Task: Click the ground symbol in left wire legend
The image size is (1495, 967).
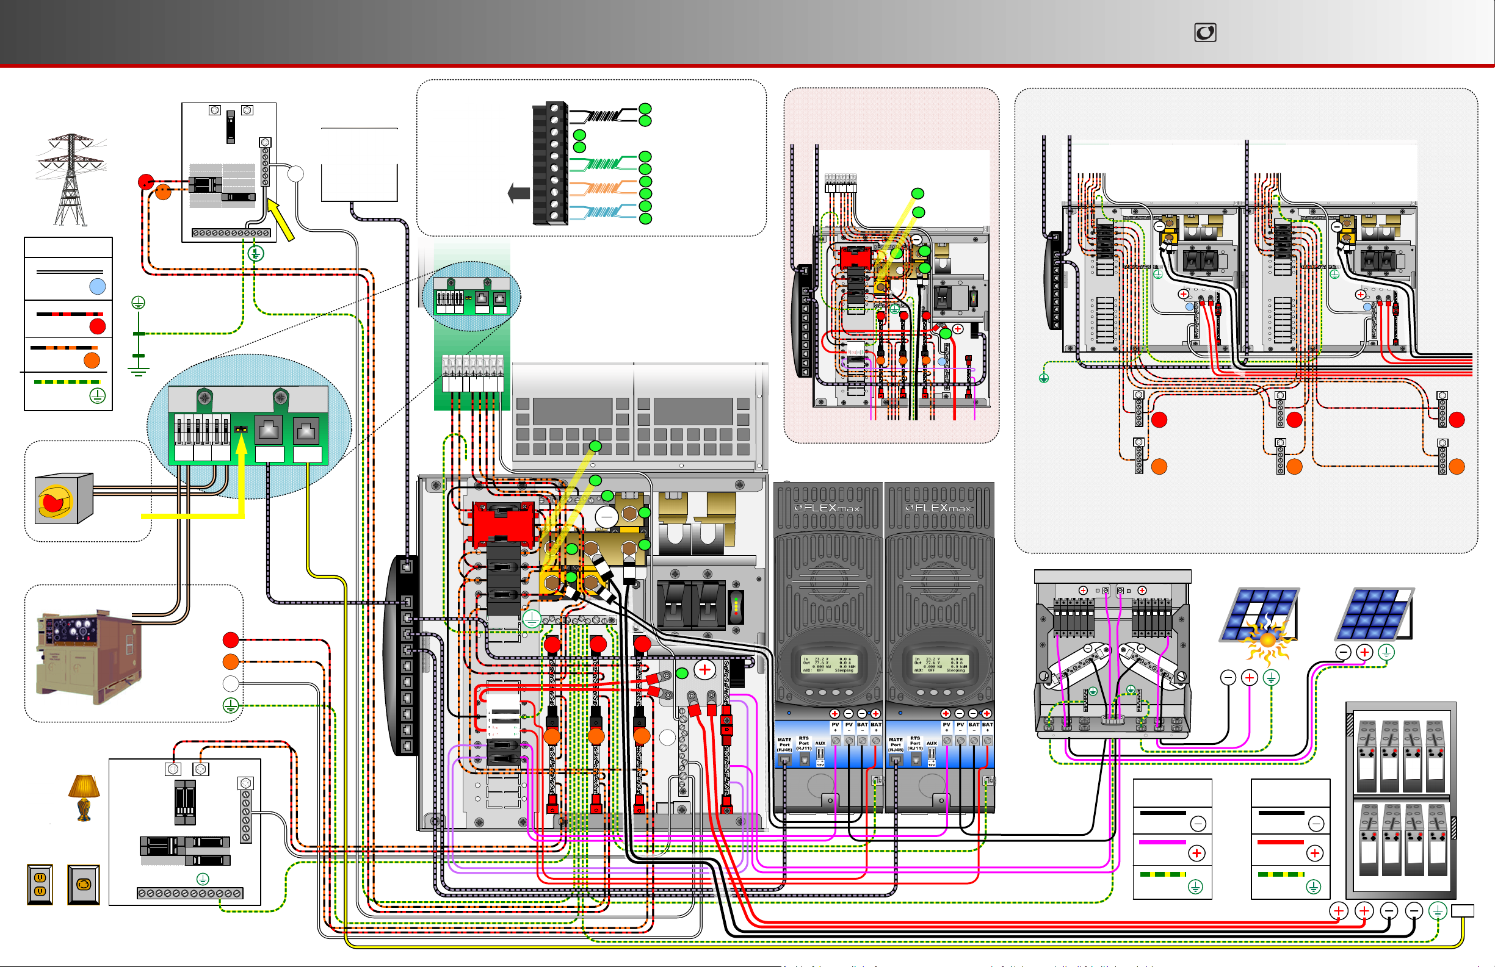Action: click(x=96, y=395)
